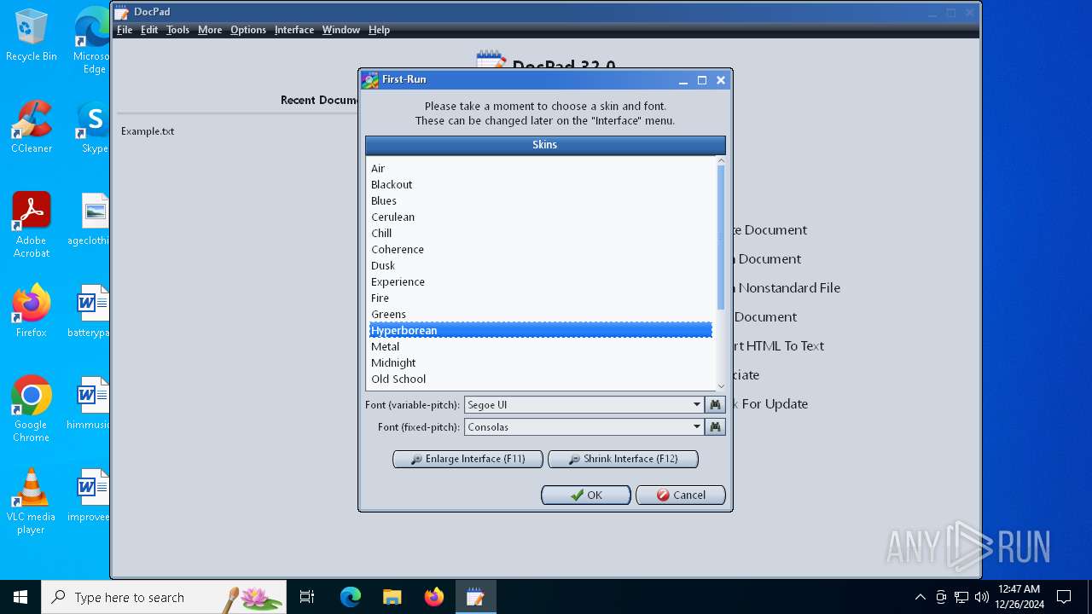Open the batterypa Word document icon
The image size is (1092, 614).
[90, 311]
